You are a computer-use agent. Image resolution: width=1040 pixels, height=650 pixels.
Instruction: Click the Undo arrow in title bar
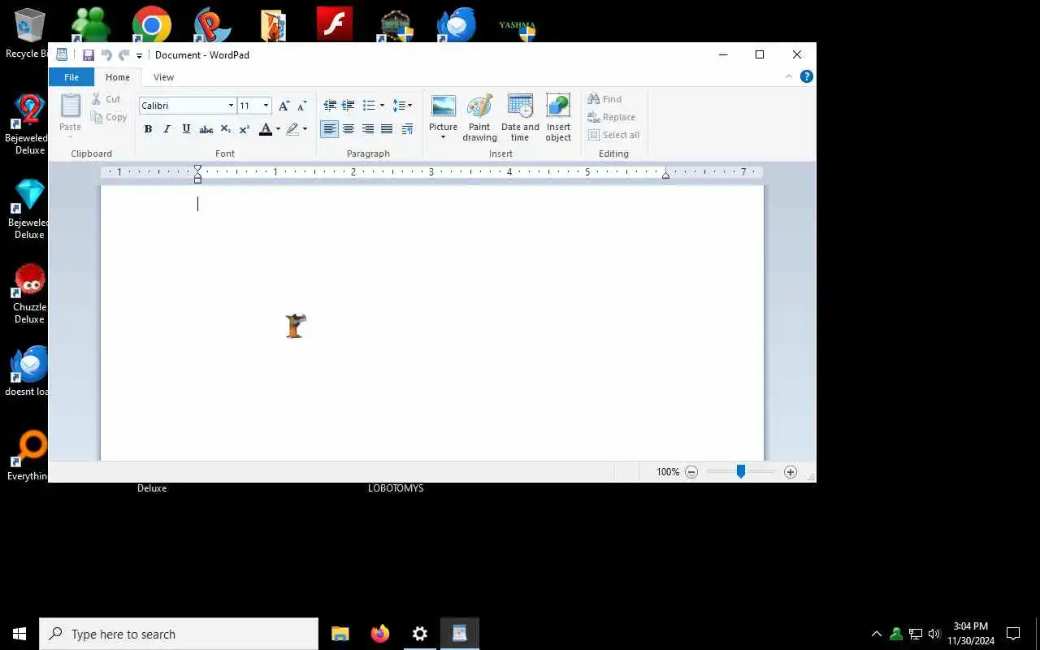[106, 55]
